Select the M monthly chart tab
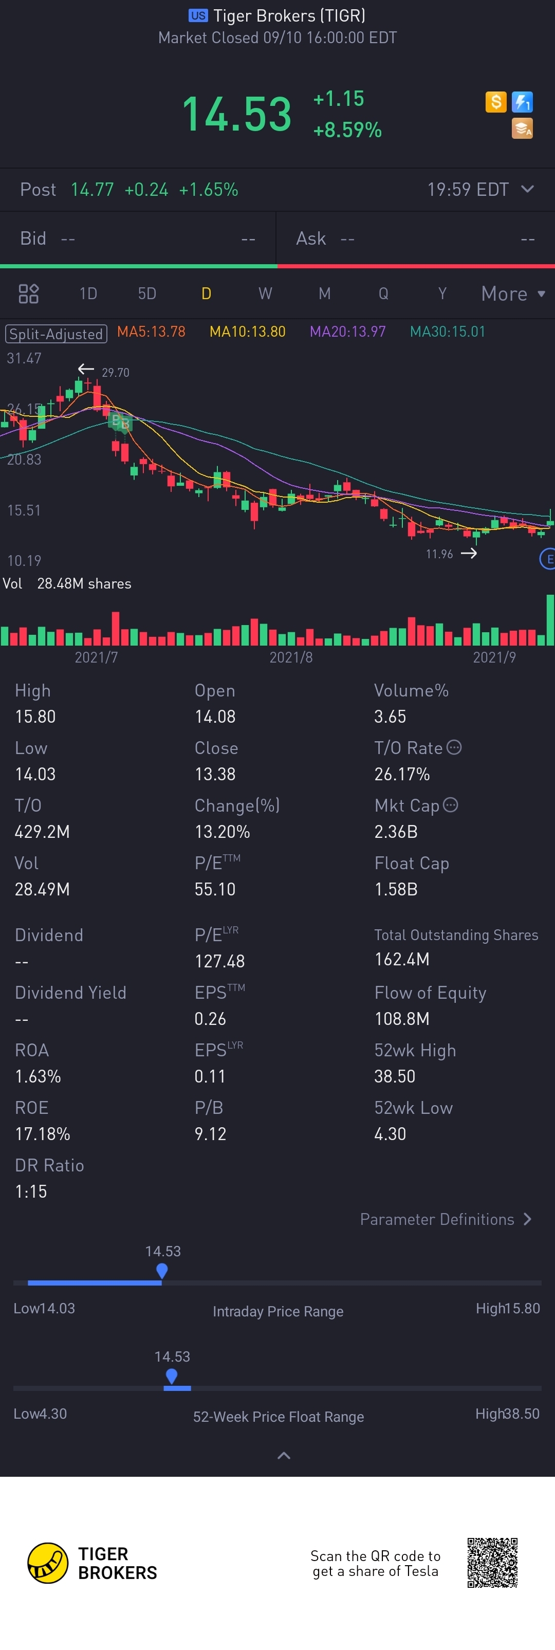Screen dimensions: 555x1650 click(325, 294)
